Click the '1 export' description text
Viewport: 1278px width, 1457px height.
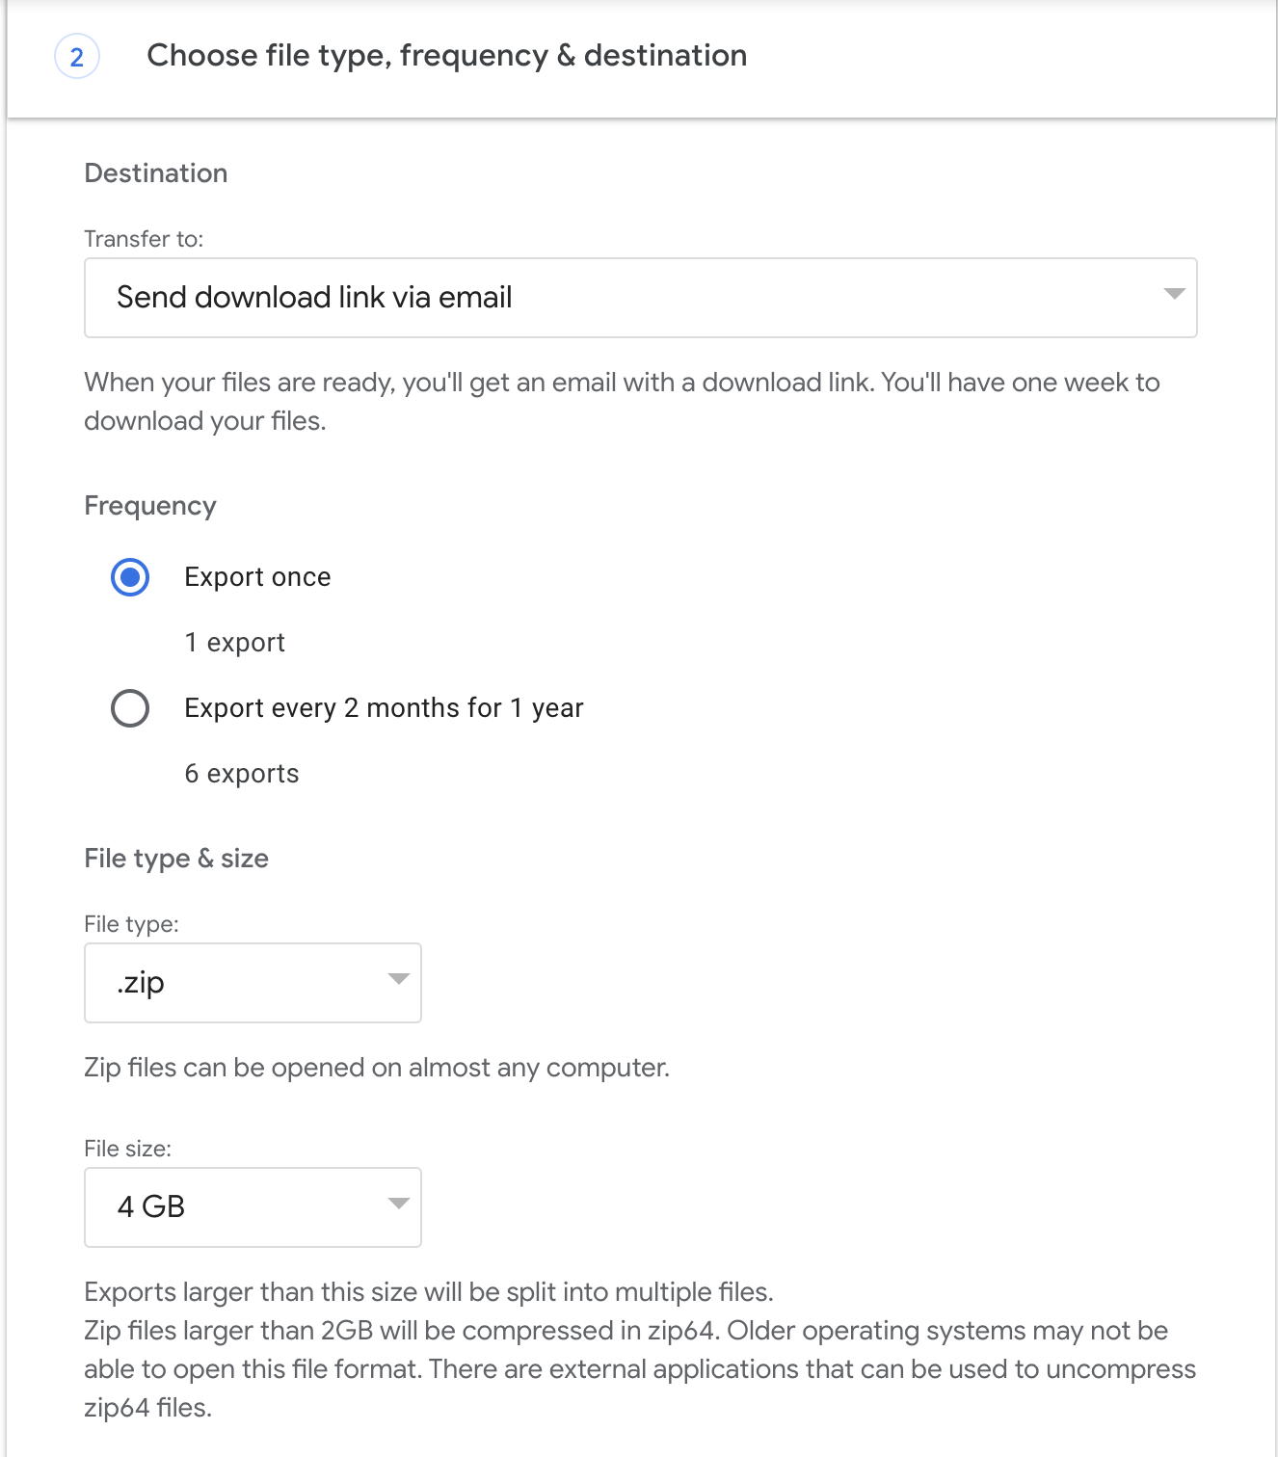(234, 643)
